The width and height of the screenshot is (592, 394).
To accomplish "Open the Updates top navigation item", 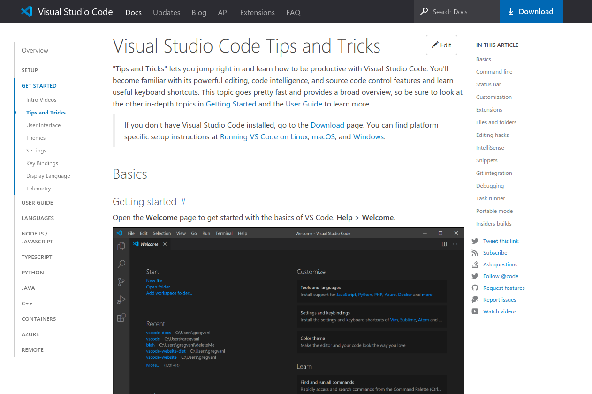I will tap(167, 13).
